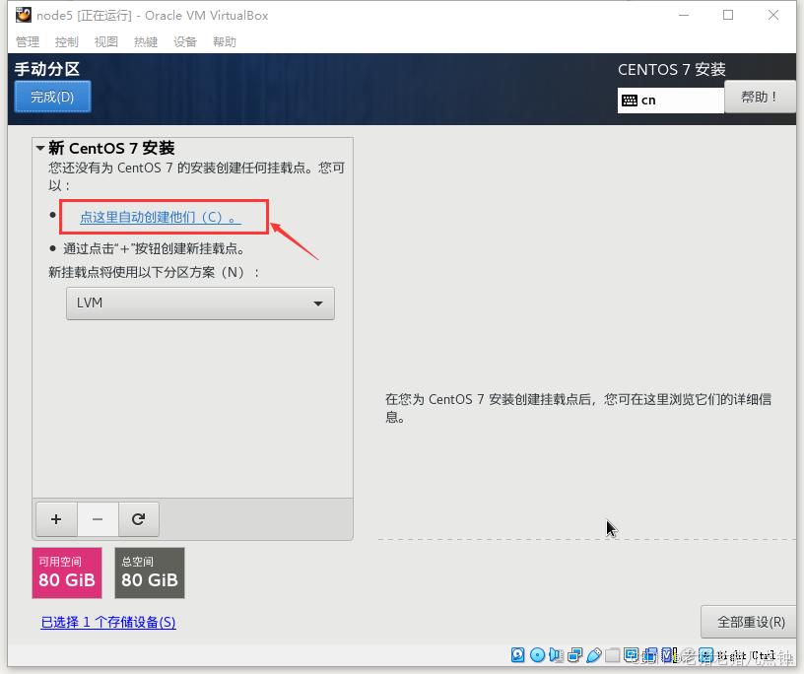Click the 帮助！ button
This screenshot has width=804, height=674.
pos(760,97)
